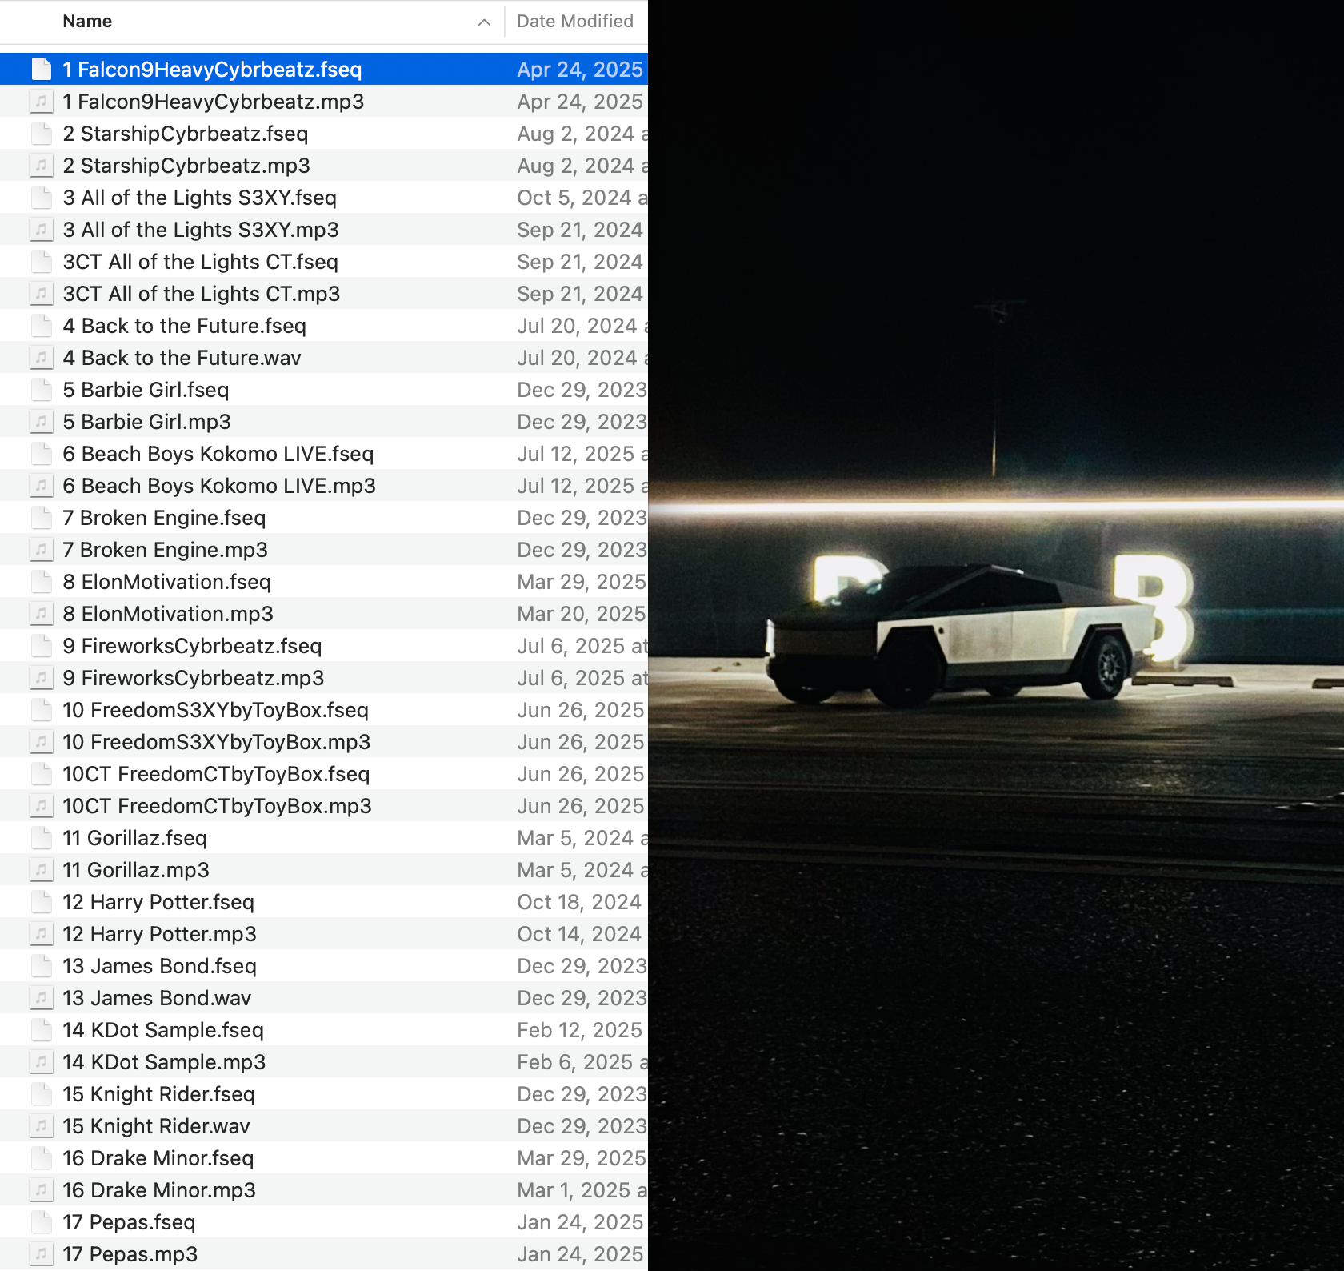Select the 3 All of the Lights S3XY.fseq file
Image resolution: width=1344 pixels, height=1271 pixels.
click(x=324, y=198)
